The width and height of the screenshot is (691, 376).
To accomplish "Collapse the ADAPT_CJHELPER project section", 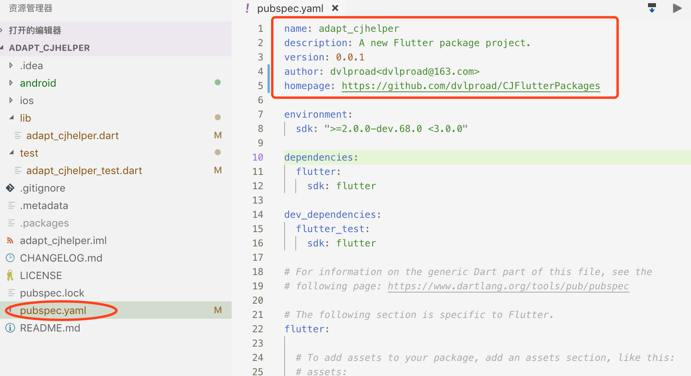I will [2, 48].
